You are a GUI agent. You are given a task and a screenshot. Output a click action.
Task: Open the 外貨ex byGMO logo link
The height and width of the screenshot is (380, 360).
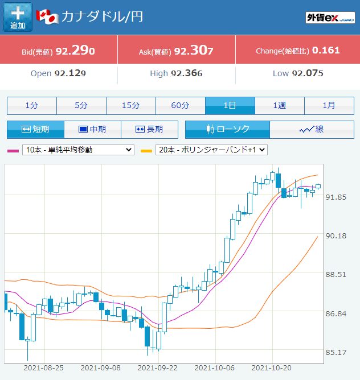330,18
